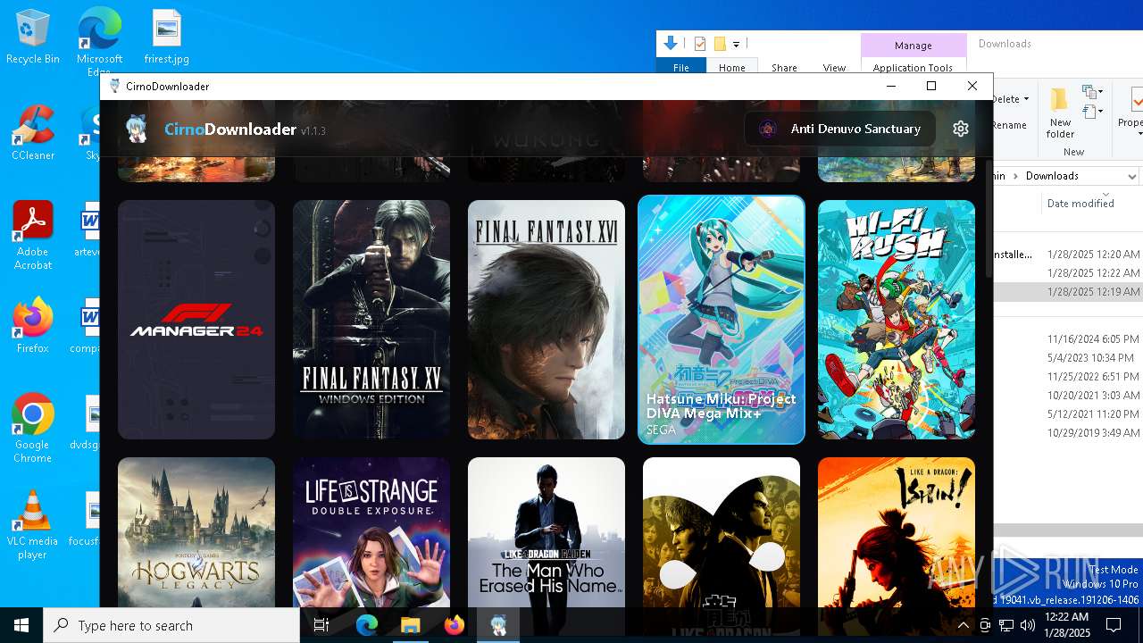Select frirest.jpg file on desktop

[x=167, y=38]
